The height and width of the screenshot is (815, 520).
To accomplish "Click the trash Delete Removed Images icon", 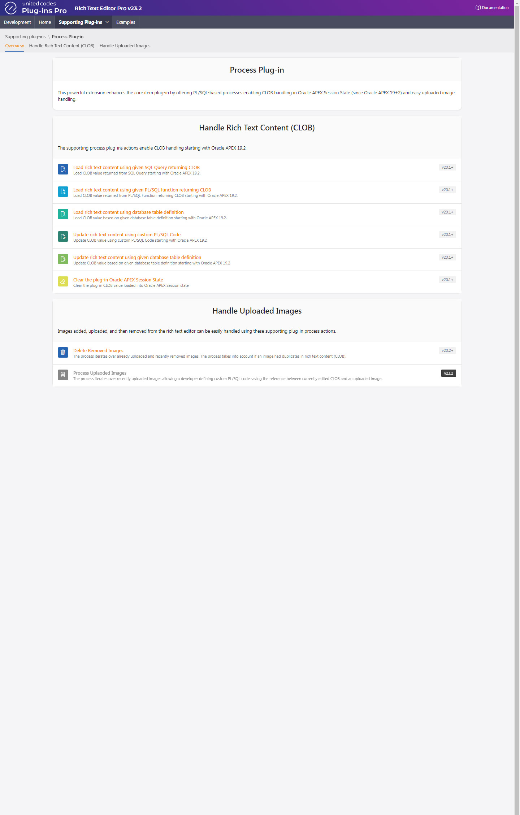I will click(63, 352).
